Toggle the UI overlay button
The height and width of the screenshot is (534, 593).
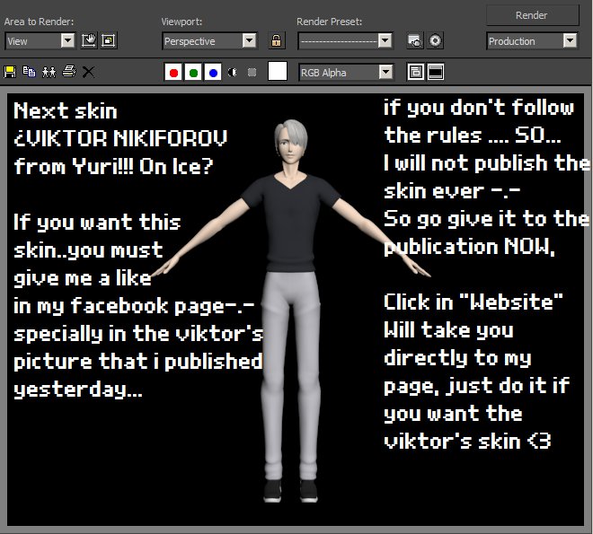[416, 72]
